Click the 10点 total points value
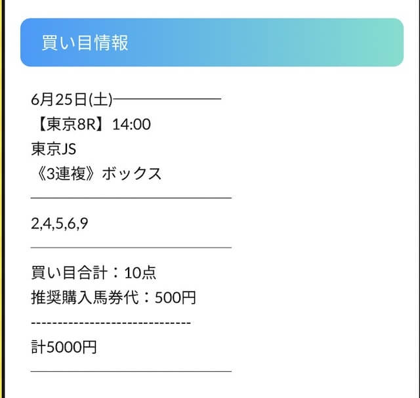The width and height of the screenshot is (420, 398). (140, 273)
